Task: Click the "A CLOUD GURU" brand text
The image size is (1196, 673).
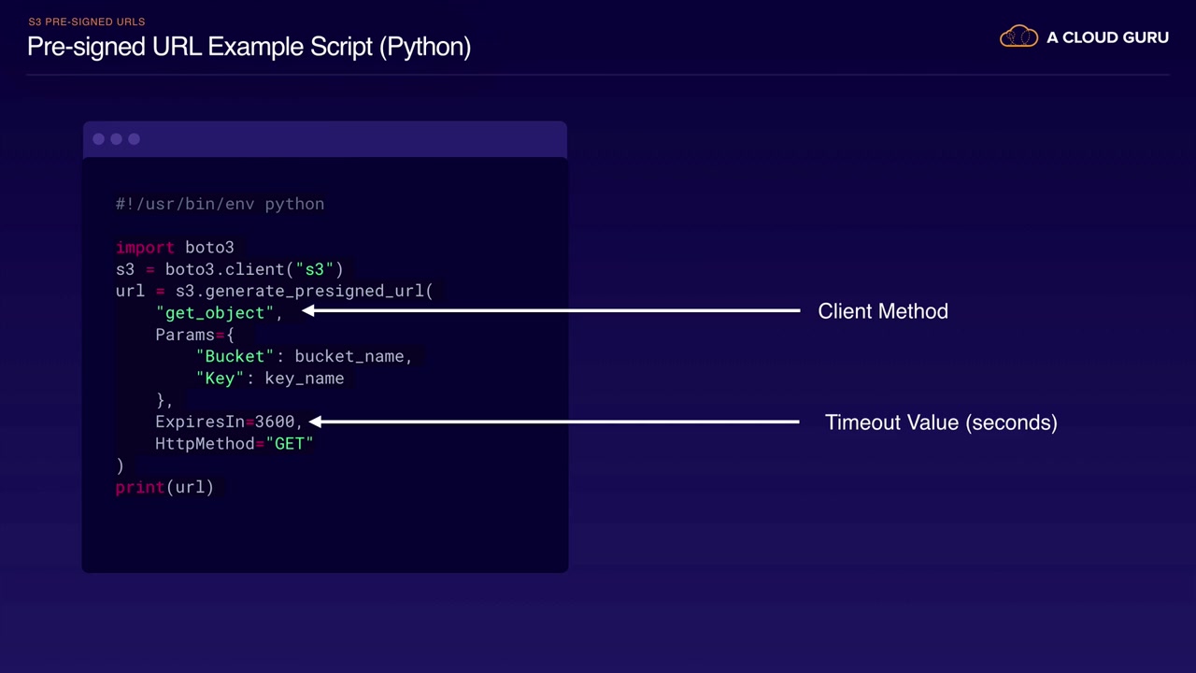Action: [x=1107, y=37]
